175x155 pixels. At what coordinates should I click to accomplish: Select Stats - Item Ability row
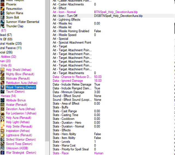tap(113, 138)
